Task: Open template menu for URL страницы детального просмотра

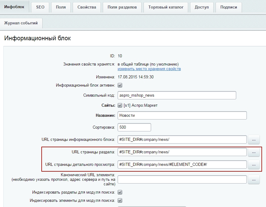Action: pyautogui.click(x=254, y=164)
